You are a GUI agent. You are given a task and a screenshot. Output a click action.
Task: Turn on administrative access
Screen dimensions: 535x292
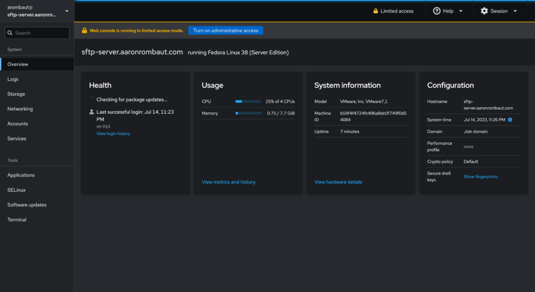[226, 31]
